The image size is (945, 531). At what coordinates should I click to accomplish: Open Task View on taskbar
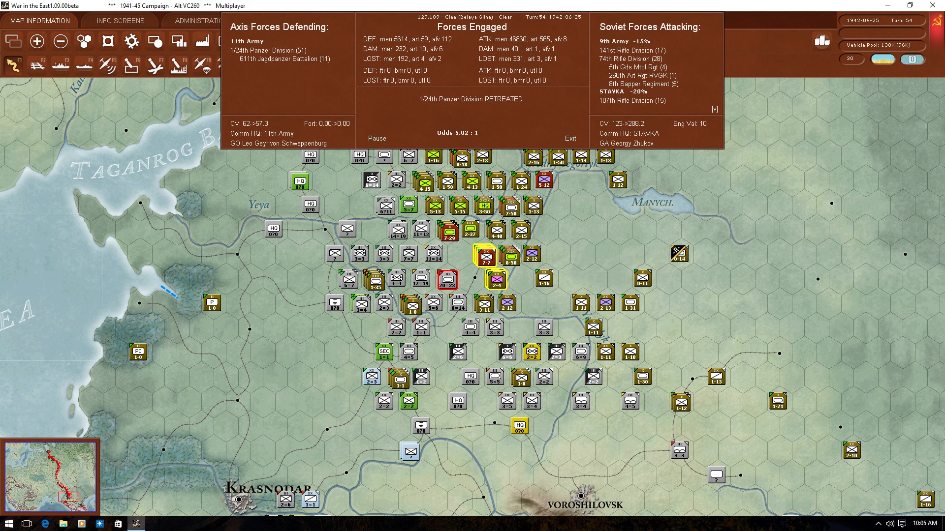(27, 524)
